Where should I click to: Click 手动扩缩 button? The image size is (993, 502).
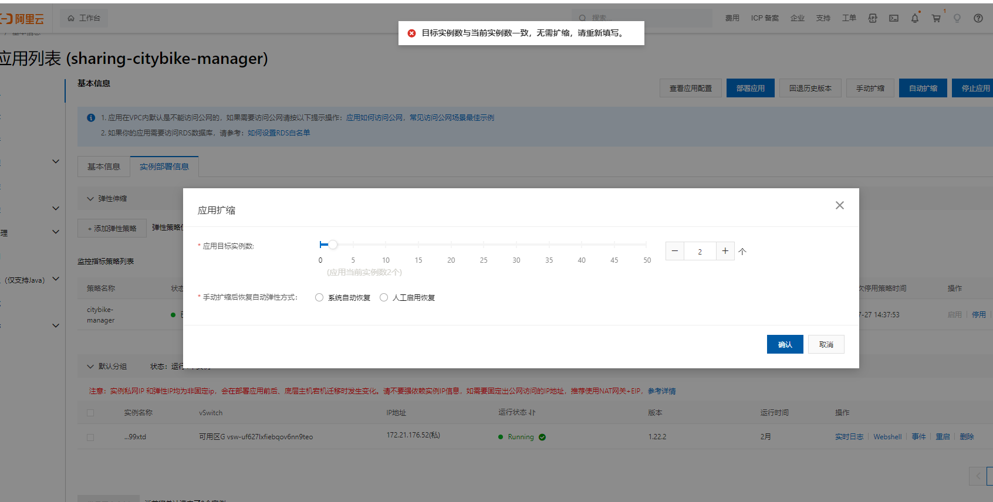(870, 88)
